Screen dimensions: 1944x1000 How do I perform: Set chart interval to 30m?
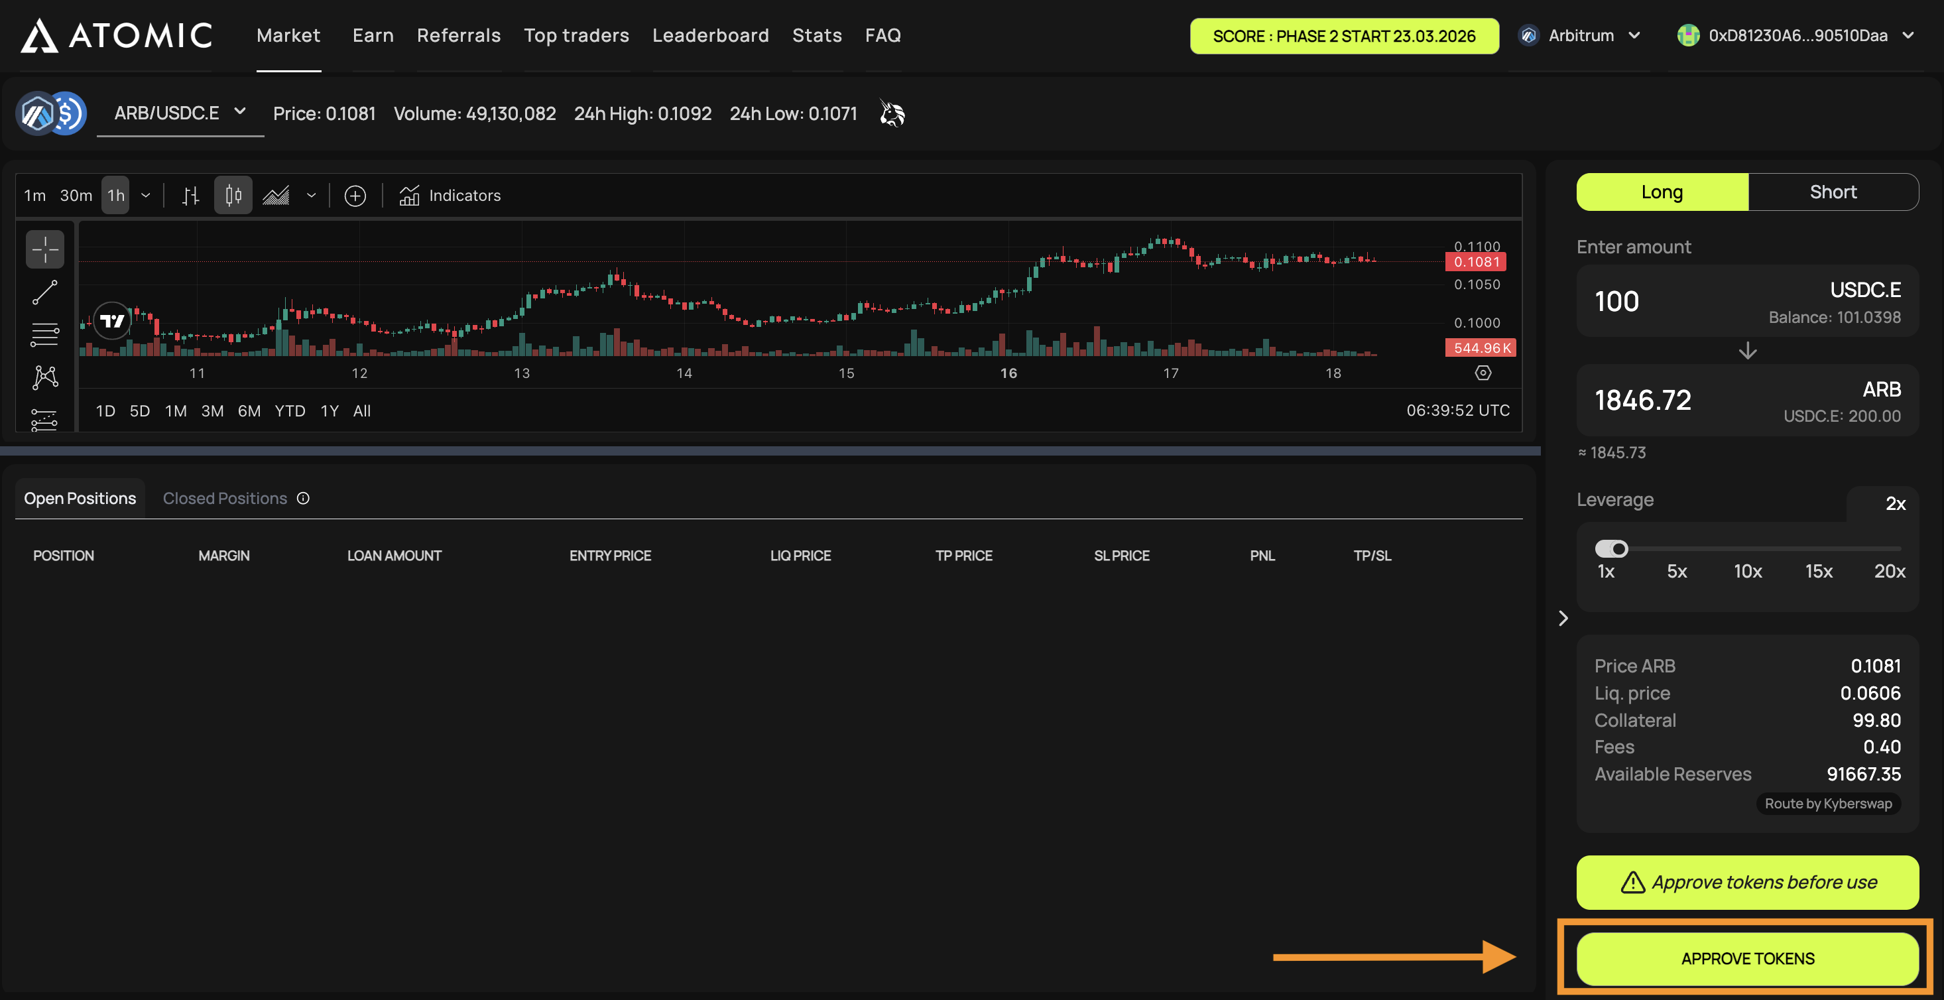[76, 196]
